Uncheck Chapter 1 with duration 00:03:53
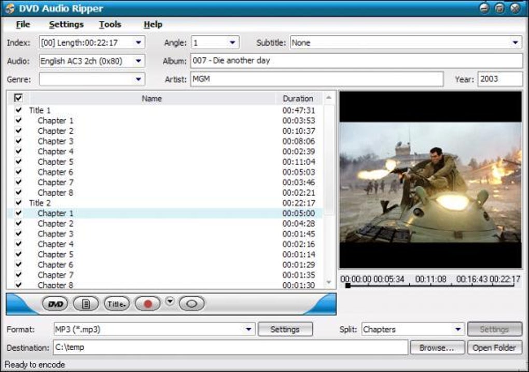Image resolution: width=529 pixels, height=372 pixels. coord(19,120)
